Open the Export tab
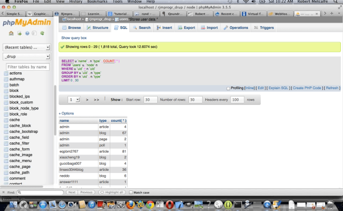343x211 pixels. coord(186,28)
